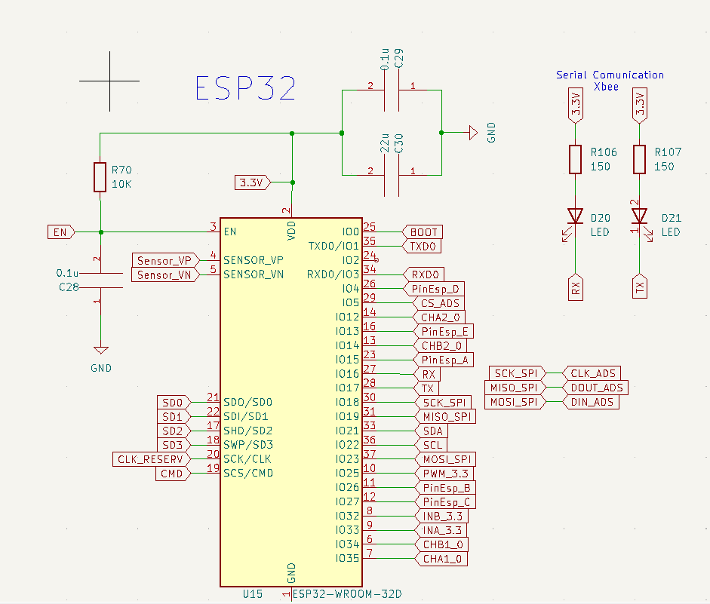The height and width of the screenshot is (604, 710).
Task: Select the TXD0 label on IO1
Action: coord(424,246)
